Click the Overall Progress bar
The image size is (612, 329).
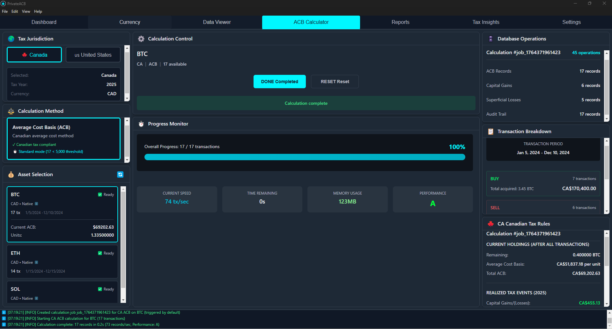pos(305,157)
